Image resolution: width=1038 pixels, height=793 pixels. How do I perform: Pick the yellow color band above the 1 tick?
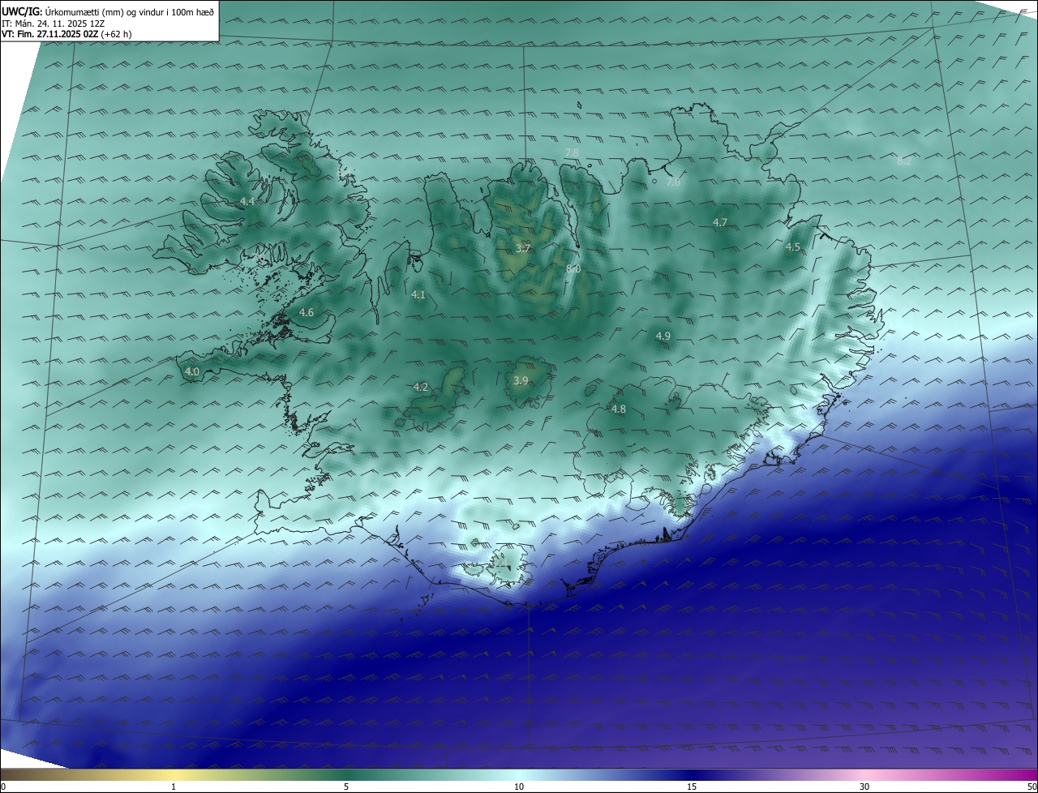[174, 774]
